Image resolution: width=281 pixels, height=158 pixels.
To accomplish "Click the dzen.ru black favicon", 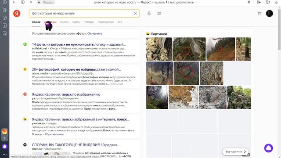I will tap(25, 144).
